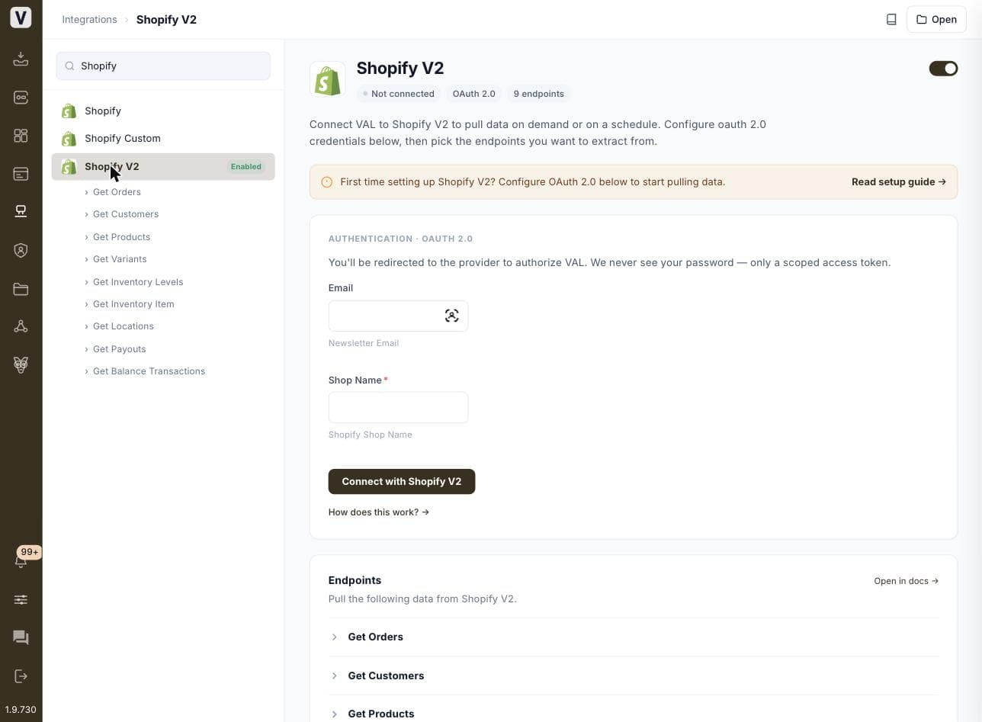The image size is (982, 722).
Task: Click the logout icon in left rail
Action: click(x=21, y=676)
